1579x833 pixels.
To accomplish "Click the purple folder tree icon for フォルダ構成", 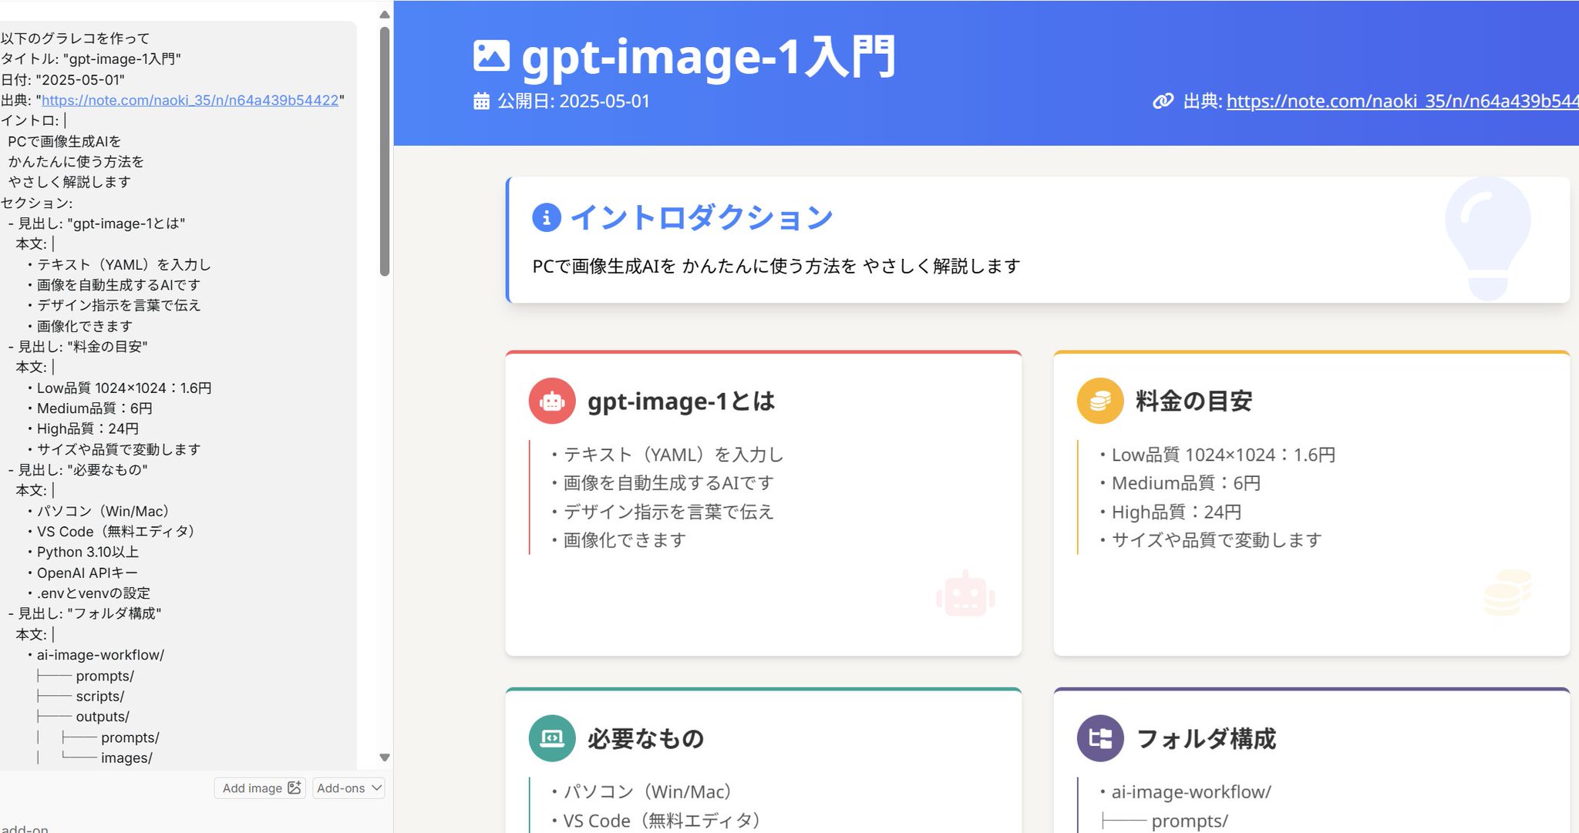I will 1100,738.
